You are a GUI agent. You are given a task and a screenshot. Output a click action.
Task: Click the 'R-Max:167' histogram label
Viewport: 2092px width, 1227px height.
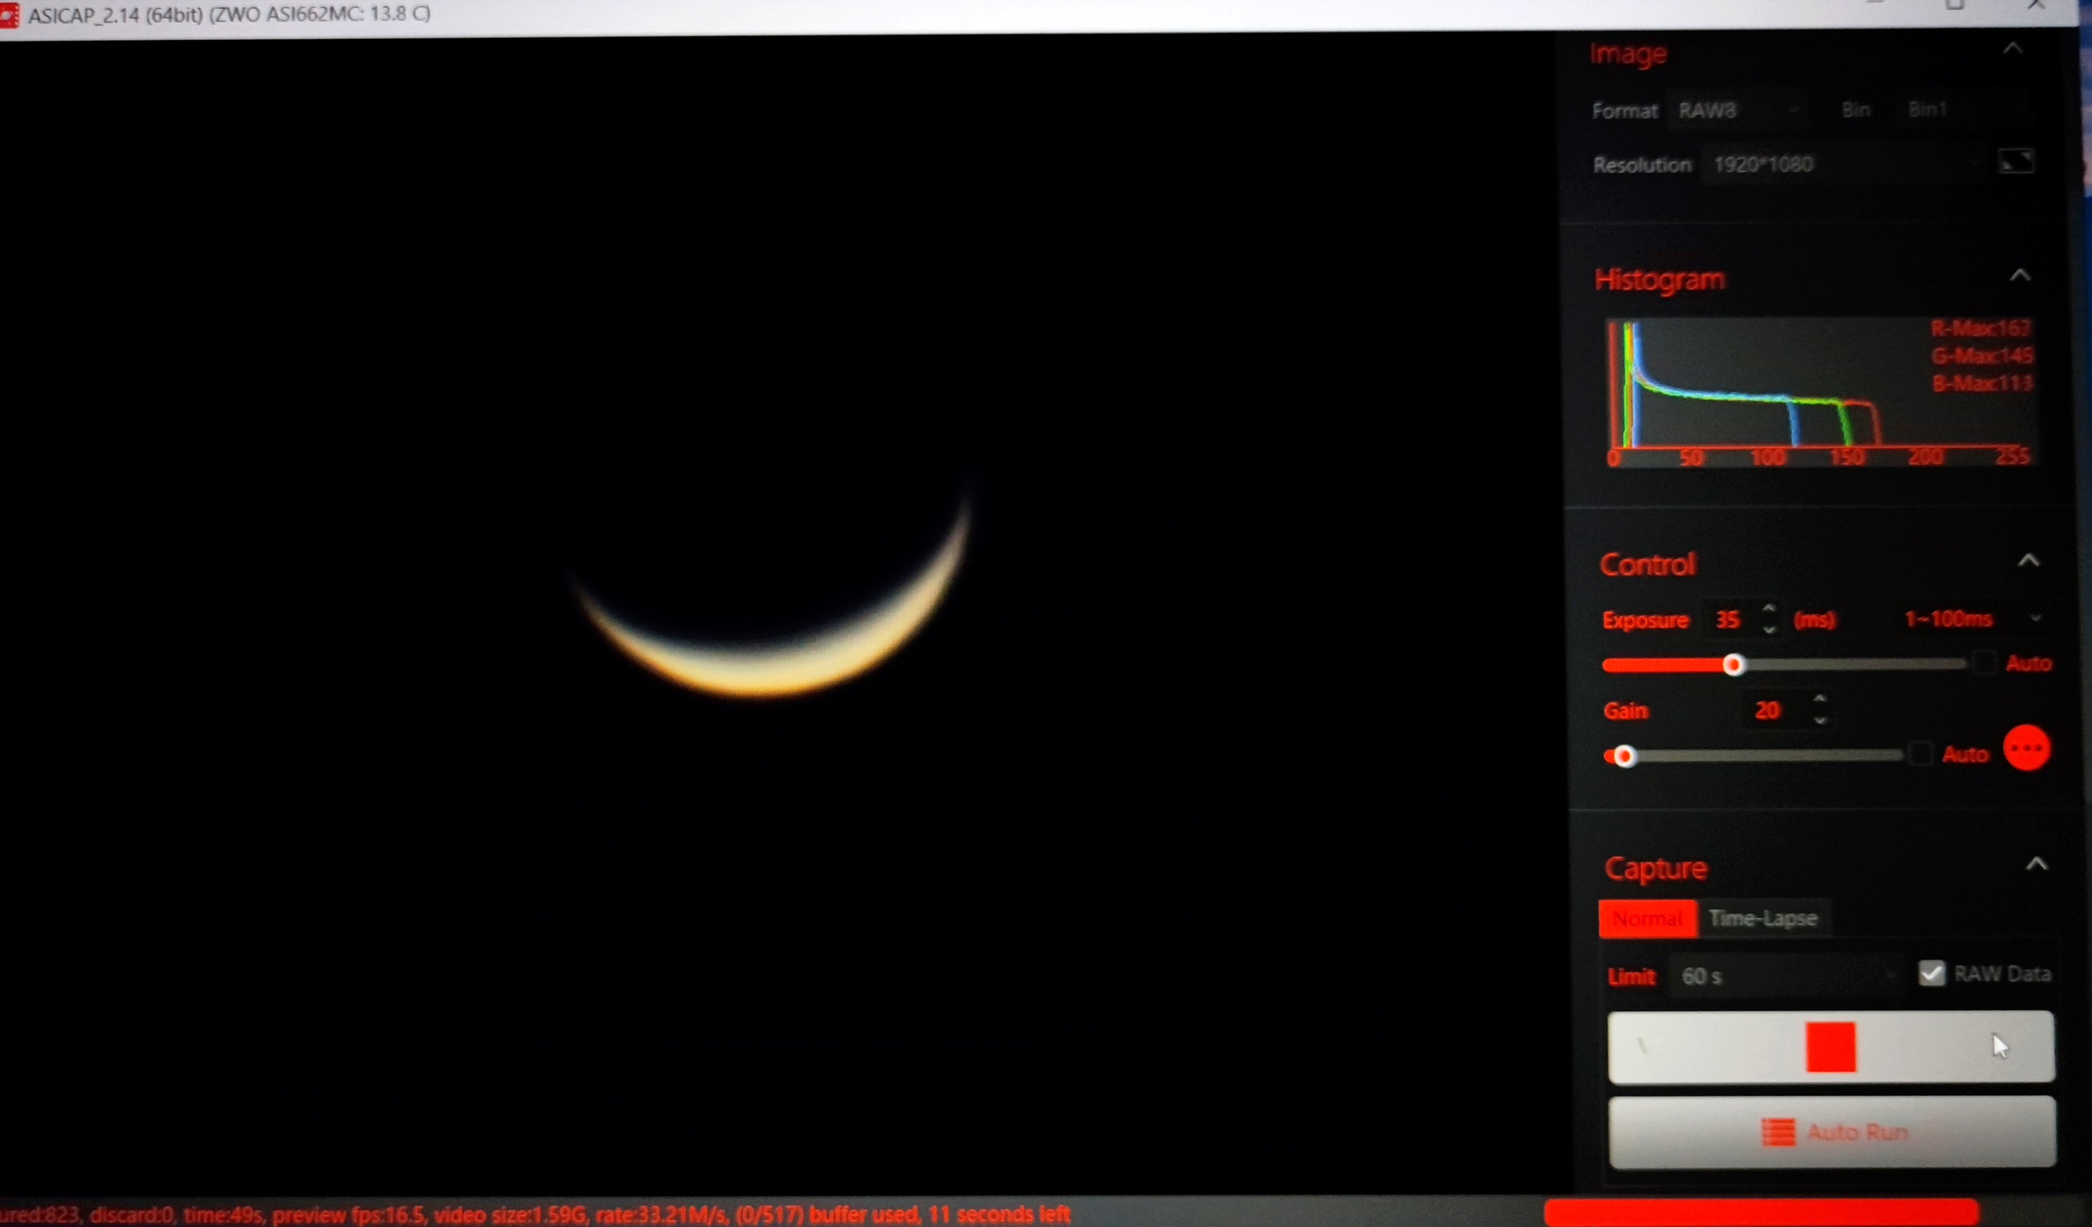[1981, 328]
